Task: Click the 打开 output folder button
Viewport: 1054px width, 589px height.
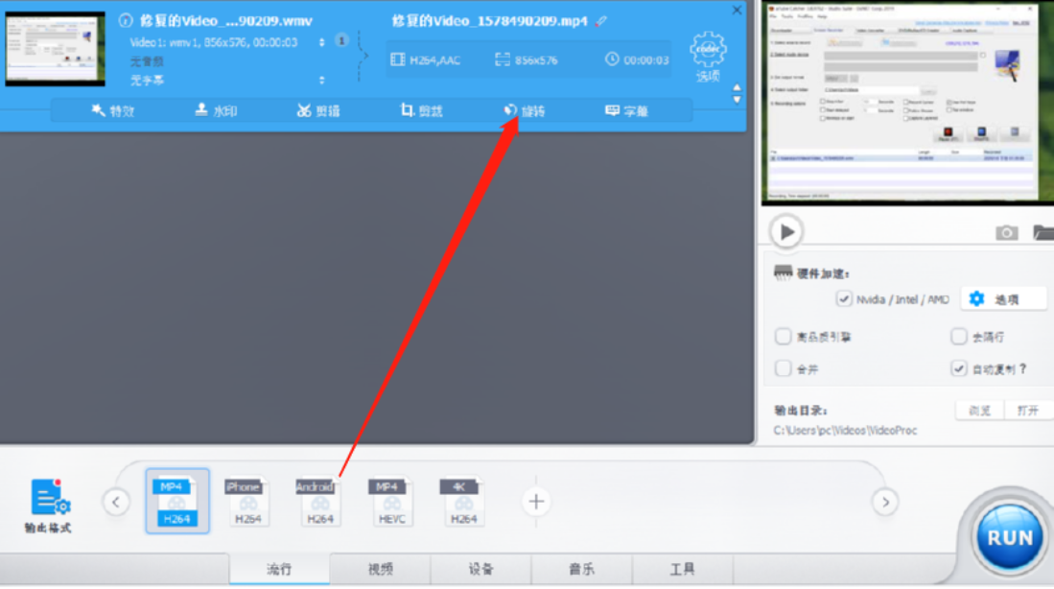Action: pyautogui.click(x=1028, y=411)
